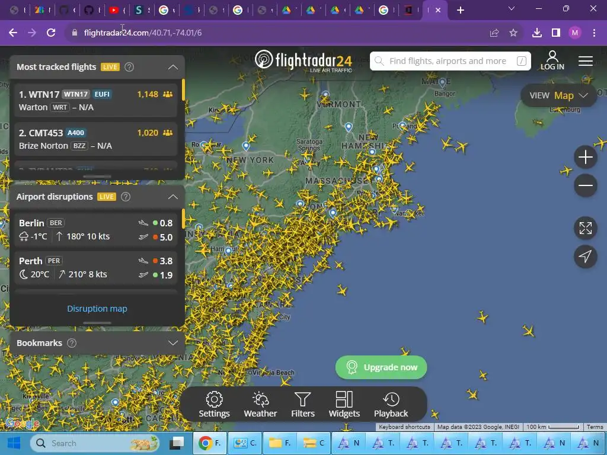The image size is (607, 455).
Task: Switch to the first Google Drive tab
Action: [287, 11]
